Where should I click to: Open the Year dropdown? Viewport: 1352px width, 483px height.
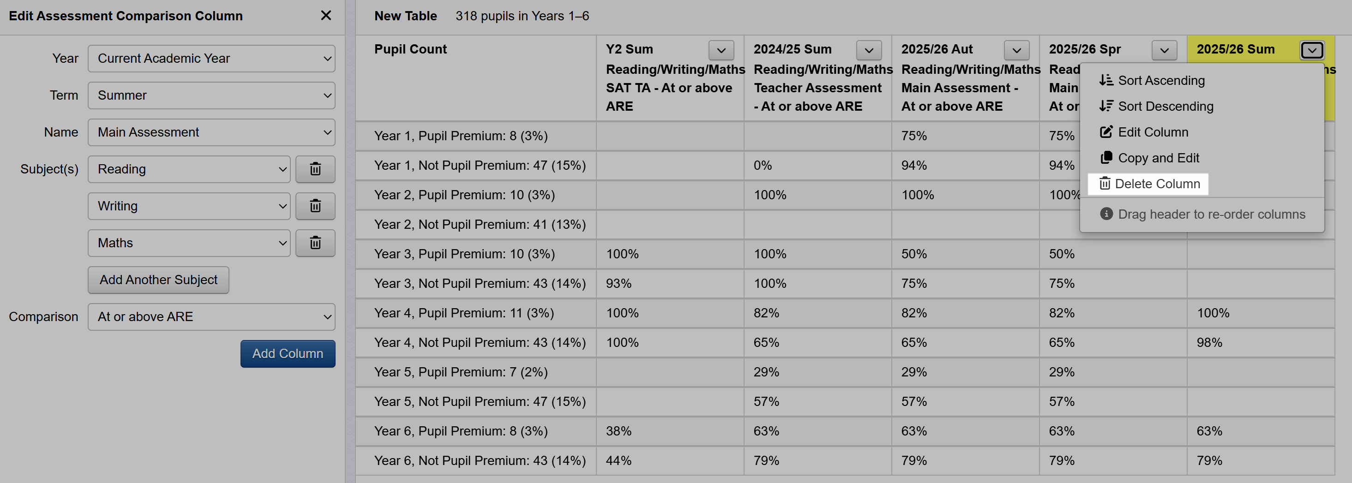tap(211, 58)
